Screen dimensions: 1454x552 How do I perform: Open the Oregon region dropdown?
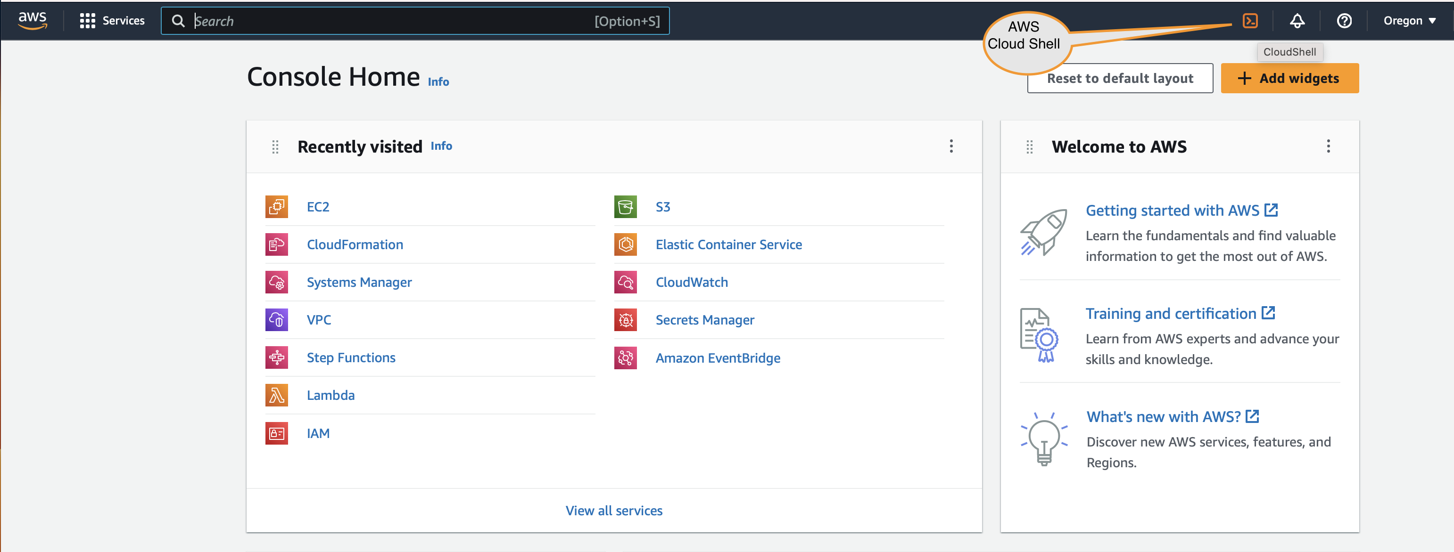pos(1409,21)
